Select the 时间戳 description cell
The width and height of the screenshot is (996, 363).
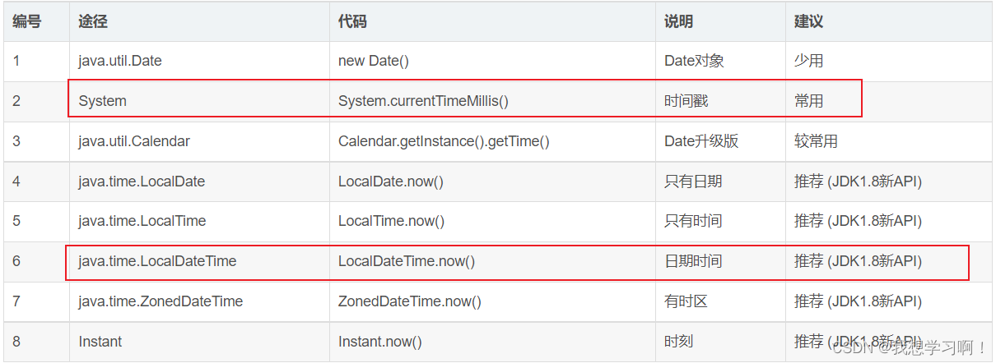(686, 101)
